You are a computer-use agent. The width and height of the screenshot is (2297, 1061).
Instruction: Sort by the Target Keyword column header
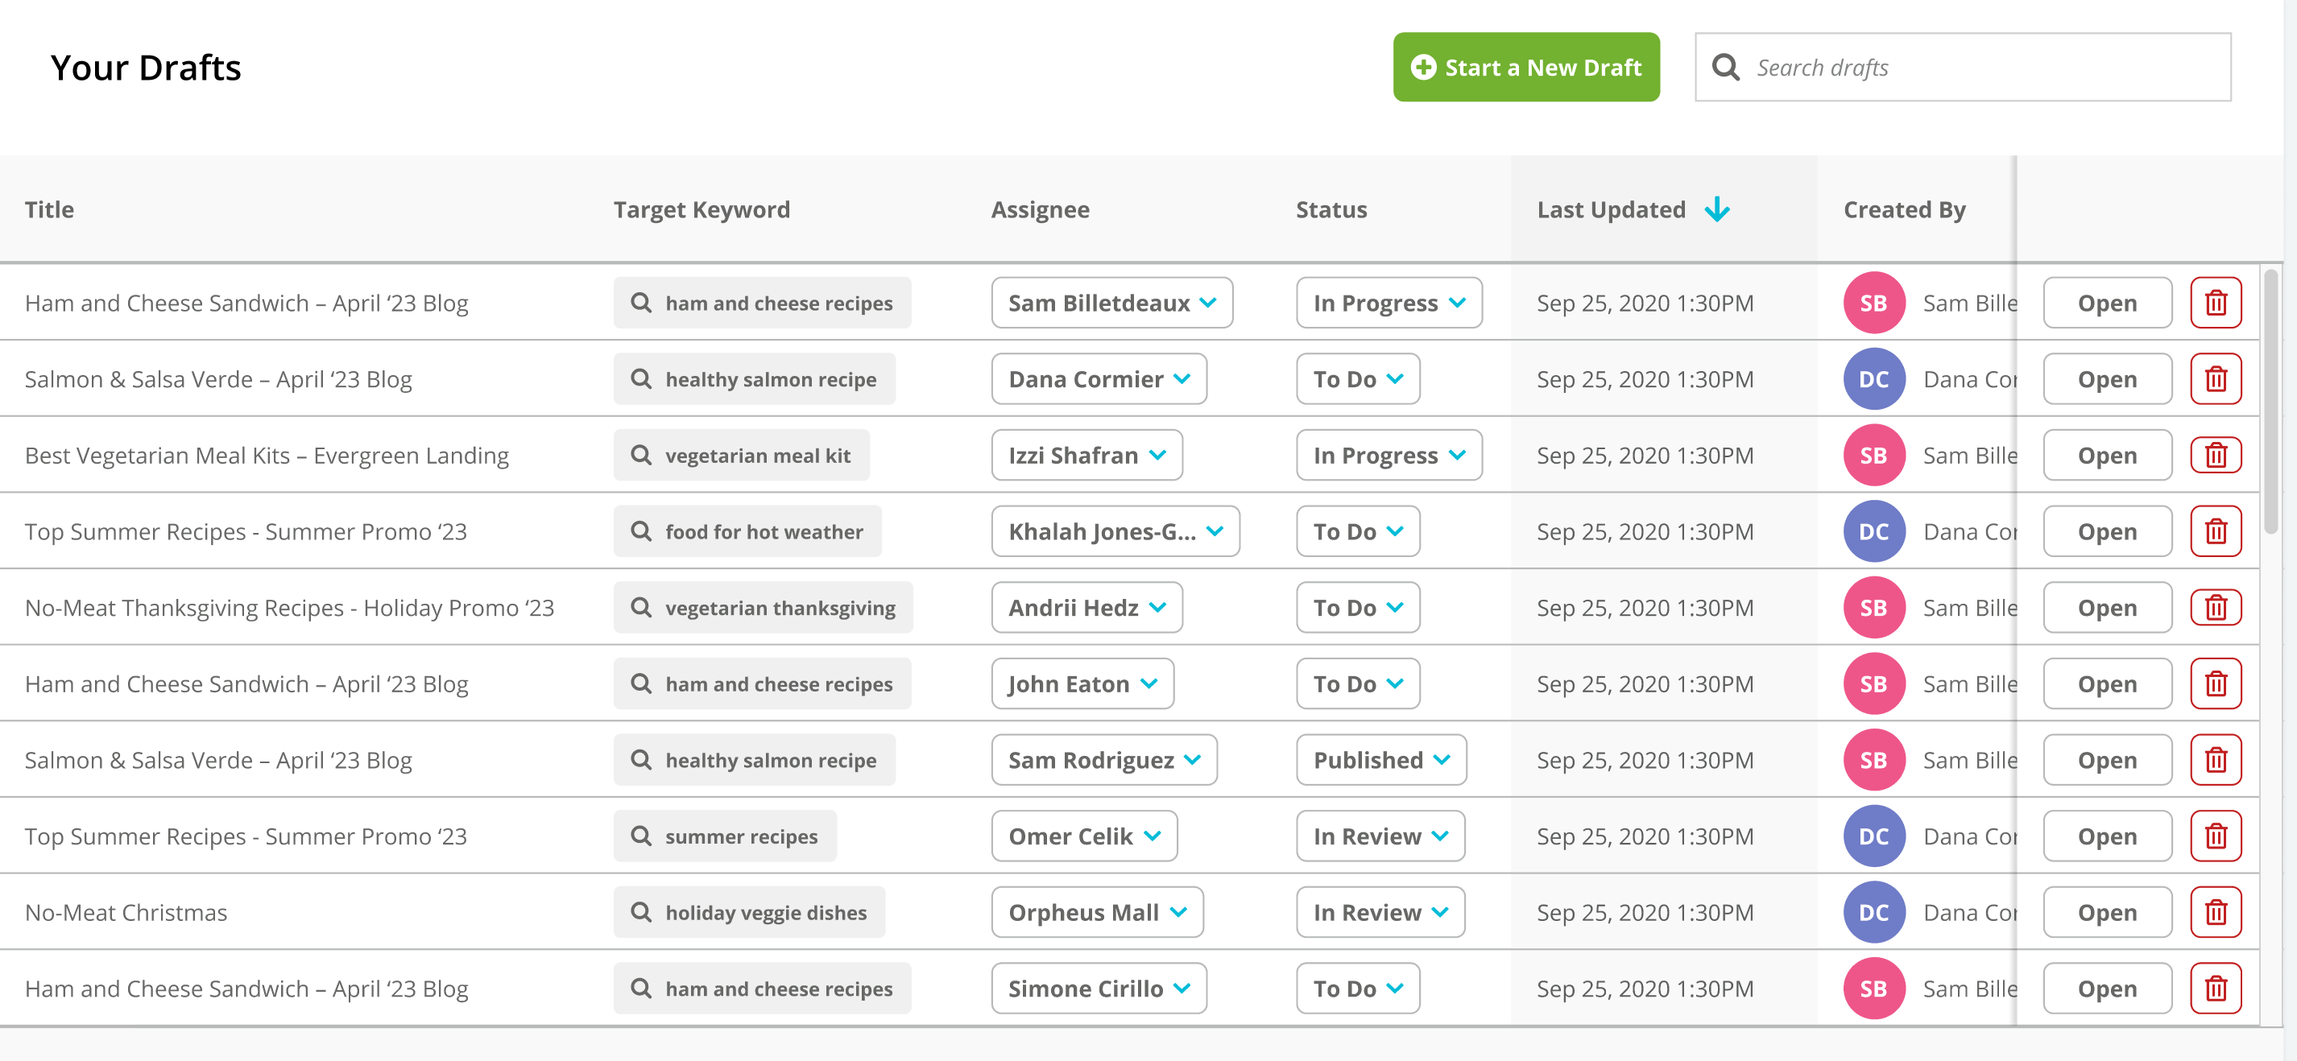click(702, 209)
